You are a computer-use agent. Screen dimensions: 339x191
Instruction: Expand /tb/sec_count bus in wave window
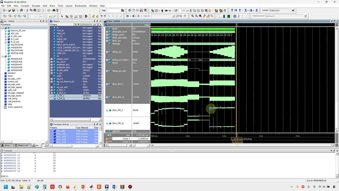107,35
